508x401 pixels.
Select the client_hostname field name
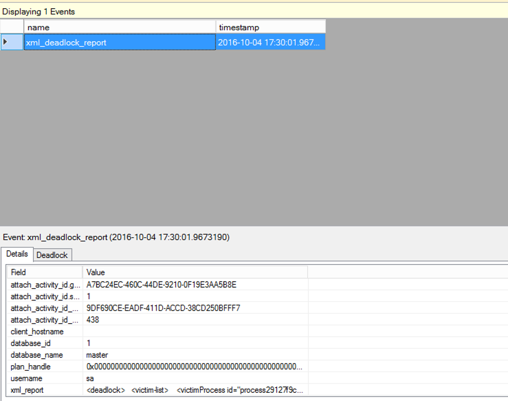tap(37, 332)
